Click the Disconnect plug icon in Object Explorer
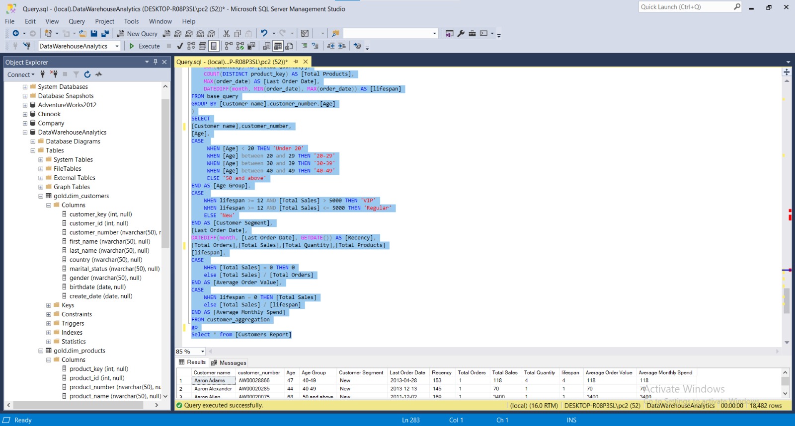This screenshot has height=426, width=795. click(x=54, y=74)
